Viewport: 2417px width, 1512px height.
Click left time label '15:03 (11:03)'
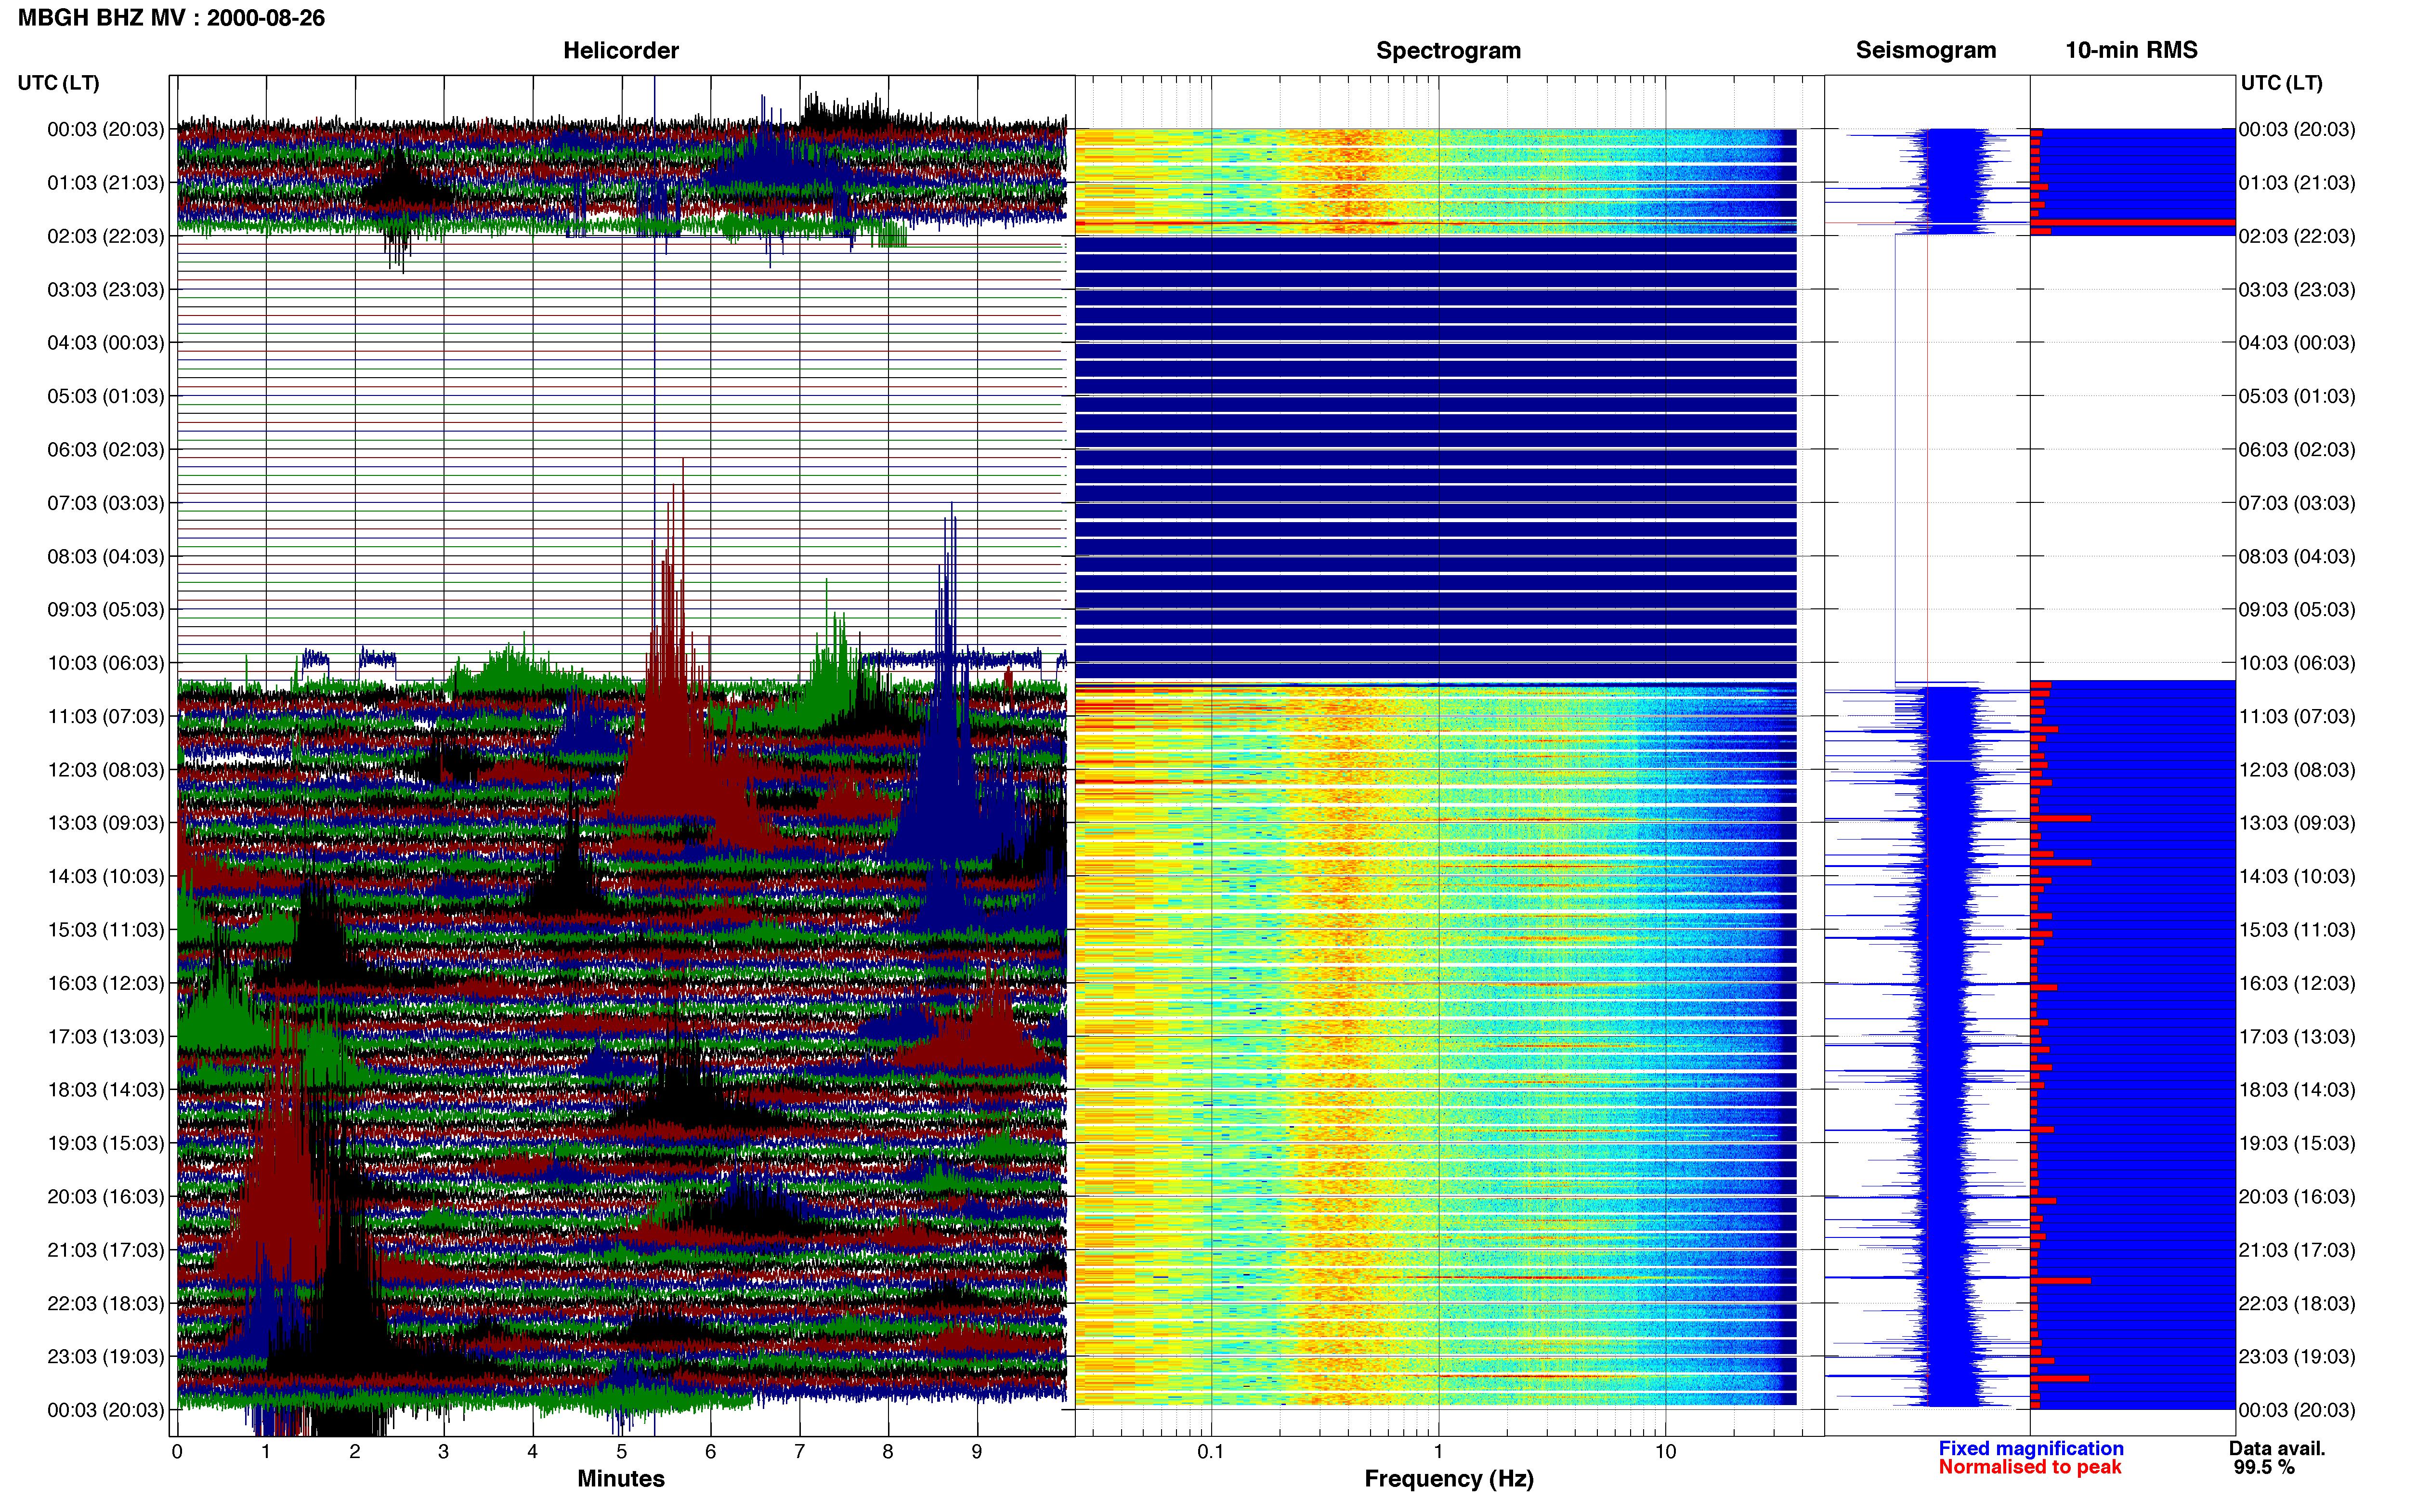point(105,930)
